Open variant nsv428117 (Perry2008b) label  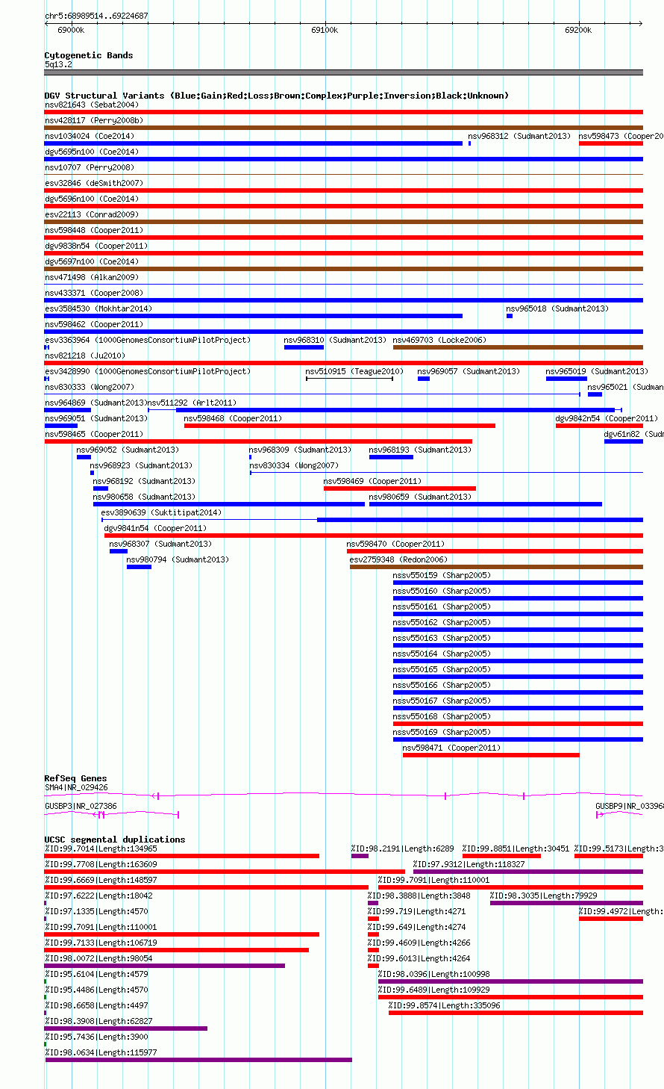click(x=94, y=120)
